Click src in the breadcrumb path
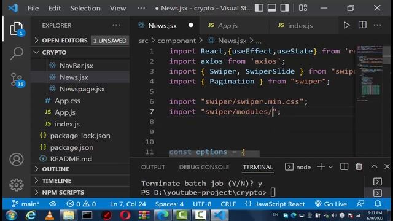Image resolution: width=393 pixels, height=221 pixels. tap(143, 41)
